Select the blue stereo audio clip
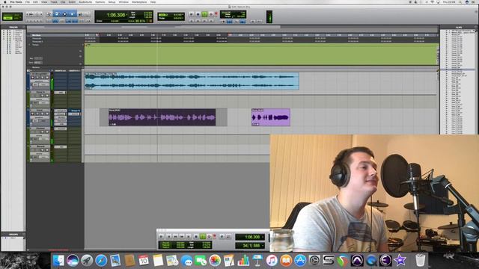The height and width of the screenshot is (269, 479). [x=192, y=81]
